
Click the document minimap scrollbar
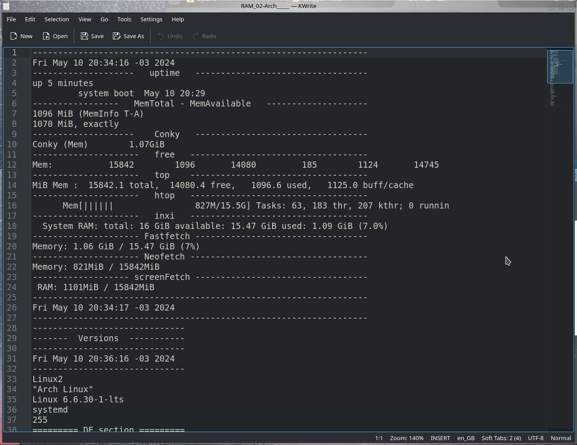click(x=560, y=239)
